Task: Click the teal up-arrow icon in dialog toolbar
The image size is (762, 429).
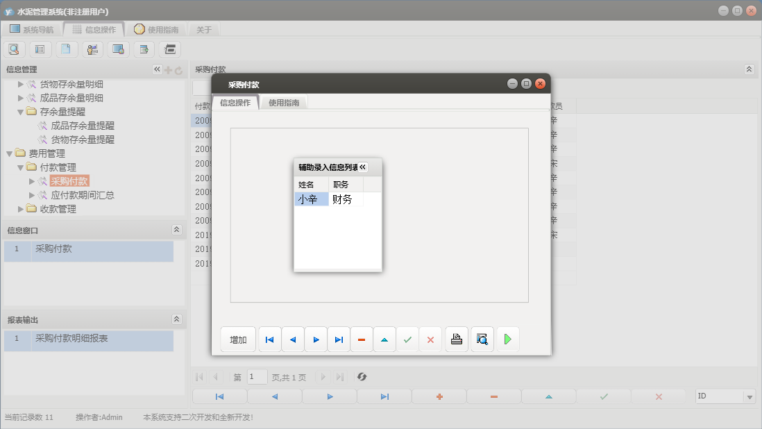Action: (384, 339)
